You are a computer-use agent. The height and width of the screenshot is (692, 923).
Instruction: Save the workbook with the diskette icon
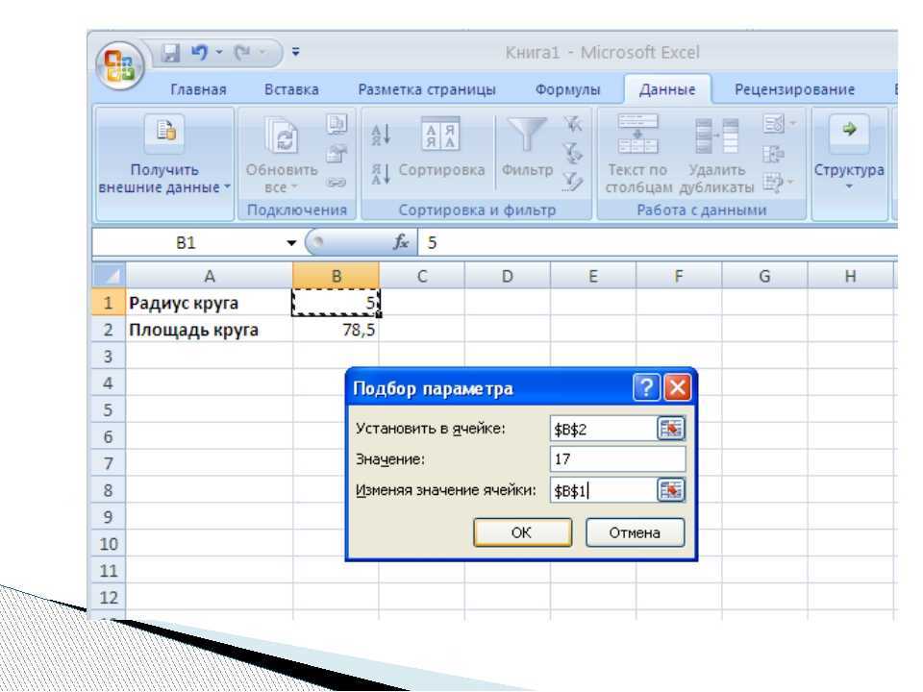tap(171, 53)
